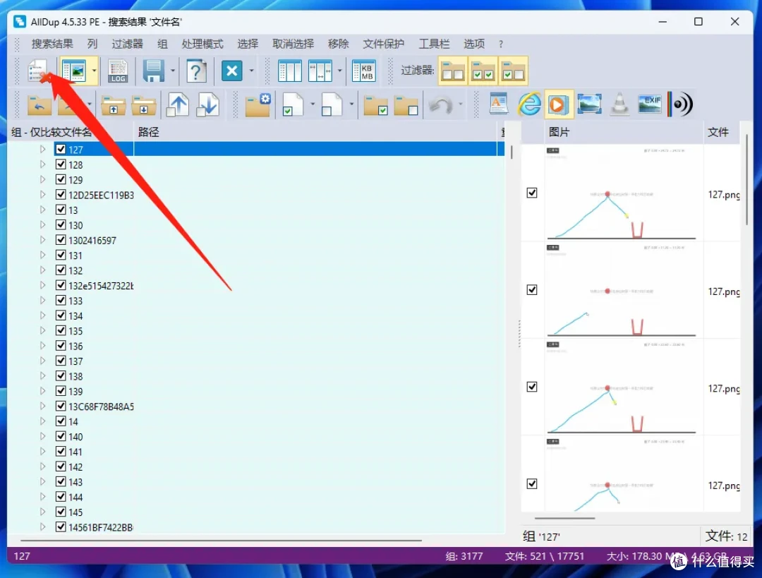Open dropdown arrow next to save icon
Screen dimensions: 762x578
click(173, 71)
